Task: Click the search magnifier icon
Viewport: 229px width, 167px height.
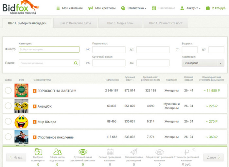Action: 76,63
